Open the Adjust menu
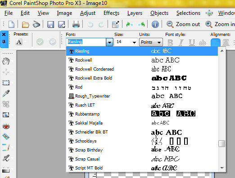Image resolution: width=235 pixels, height=178 pixels. click(x=88, y=13)
